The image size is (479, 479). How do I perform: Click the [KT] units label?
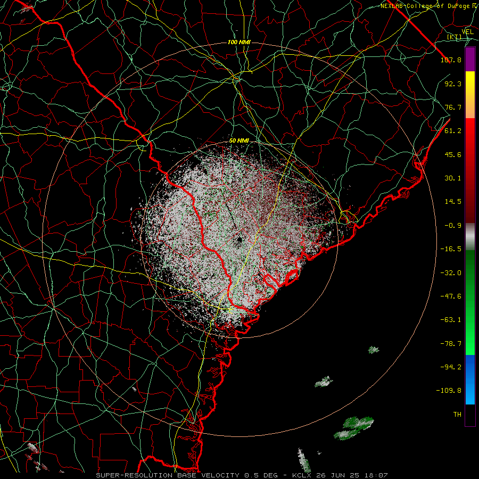(x=454, y=37)
